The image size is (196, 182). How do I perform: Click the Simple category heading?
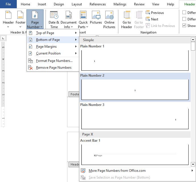[x=88, y=40]
